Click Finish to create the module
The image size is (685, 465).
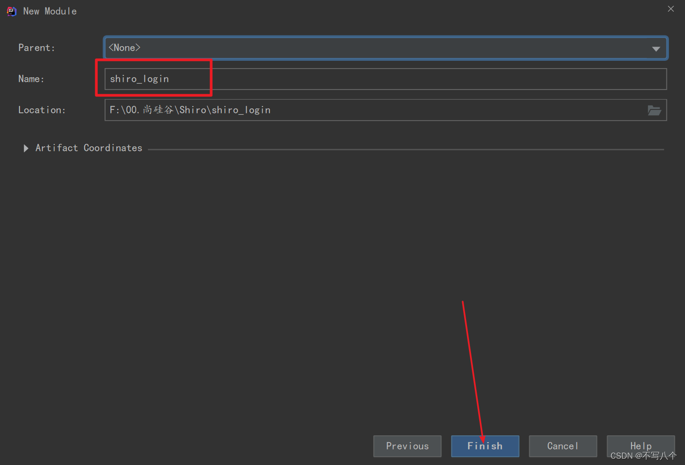pos(485,446)
